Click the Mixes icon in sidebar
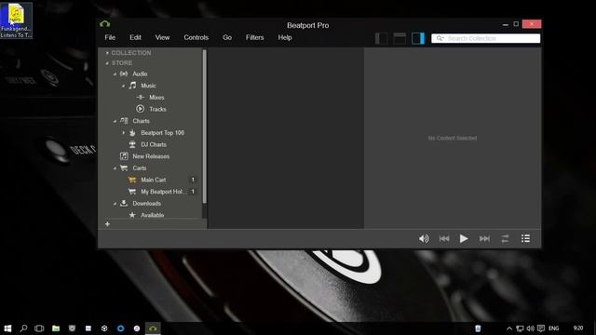596x335 pixels. pyautogui.click(x=141, y=97)
